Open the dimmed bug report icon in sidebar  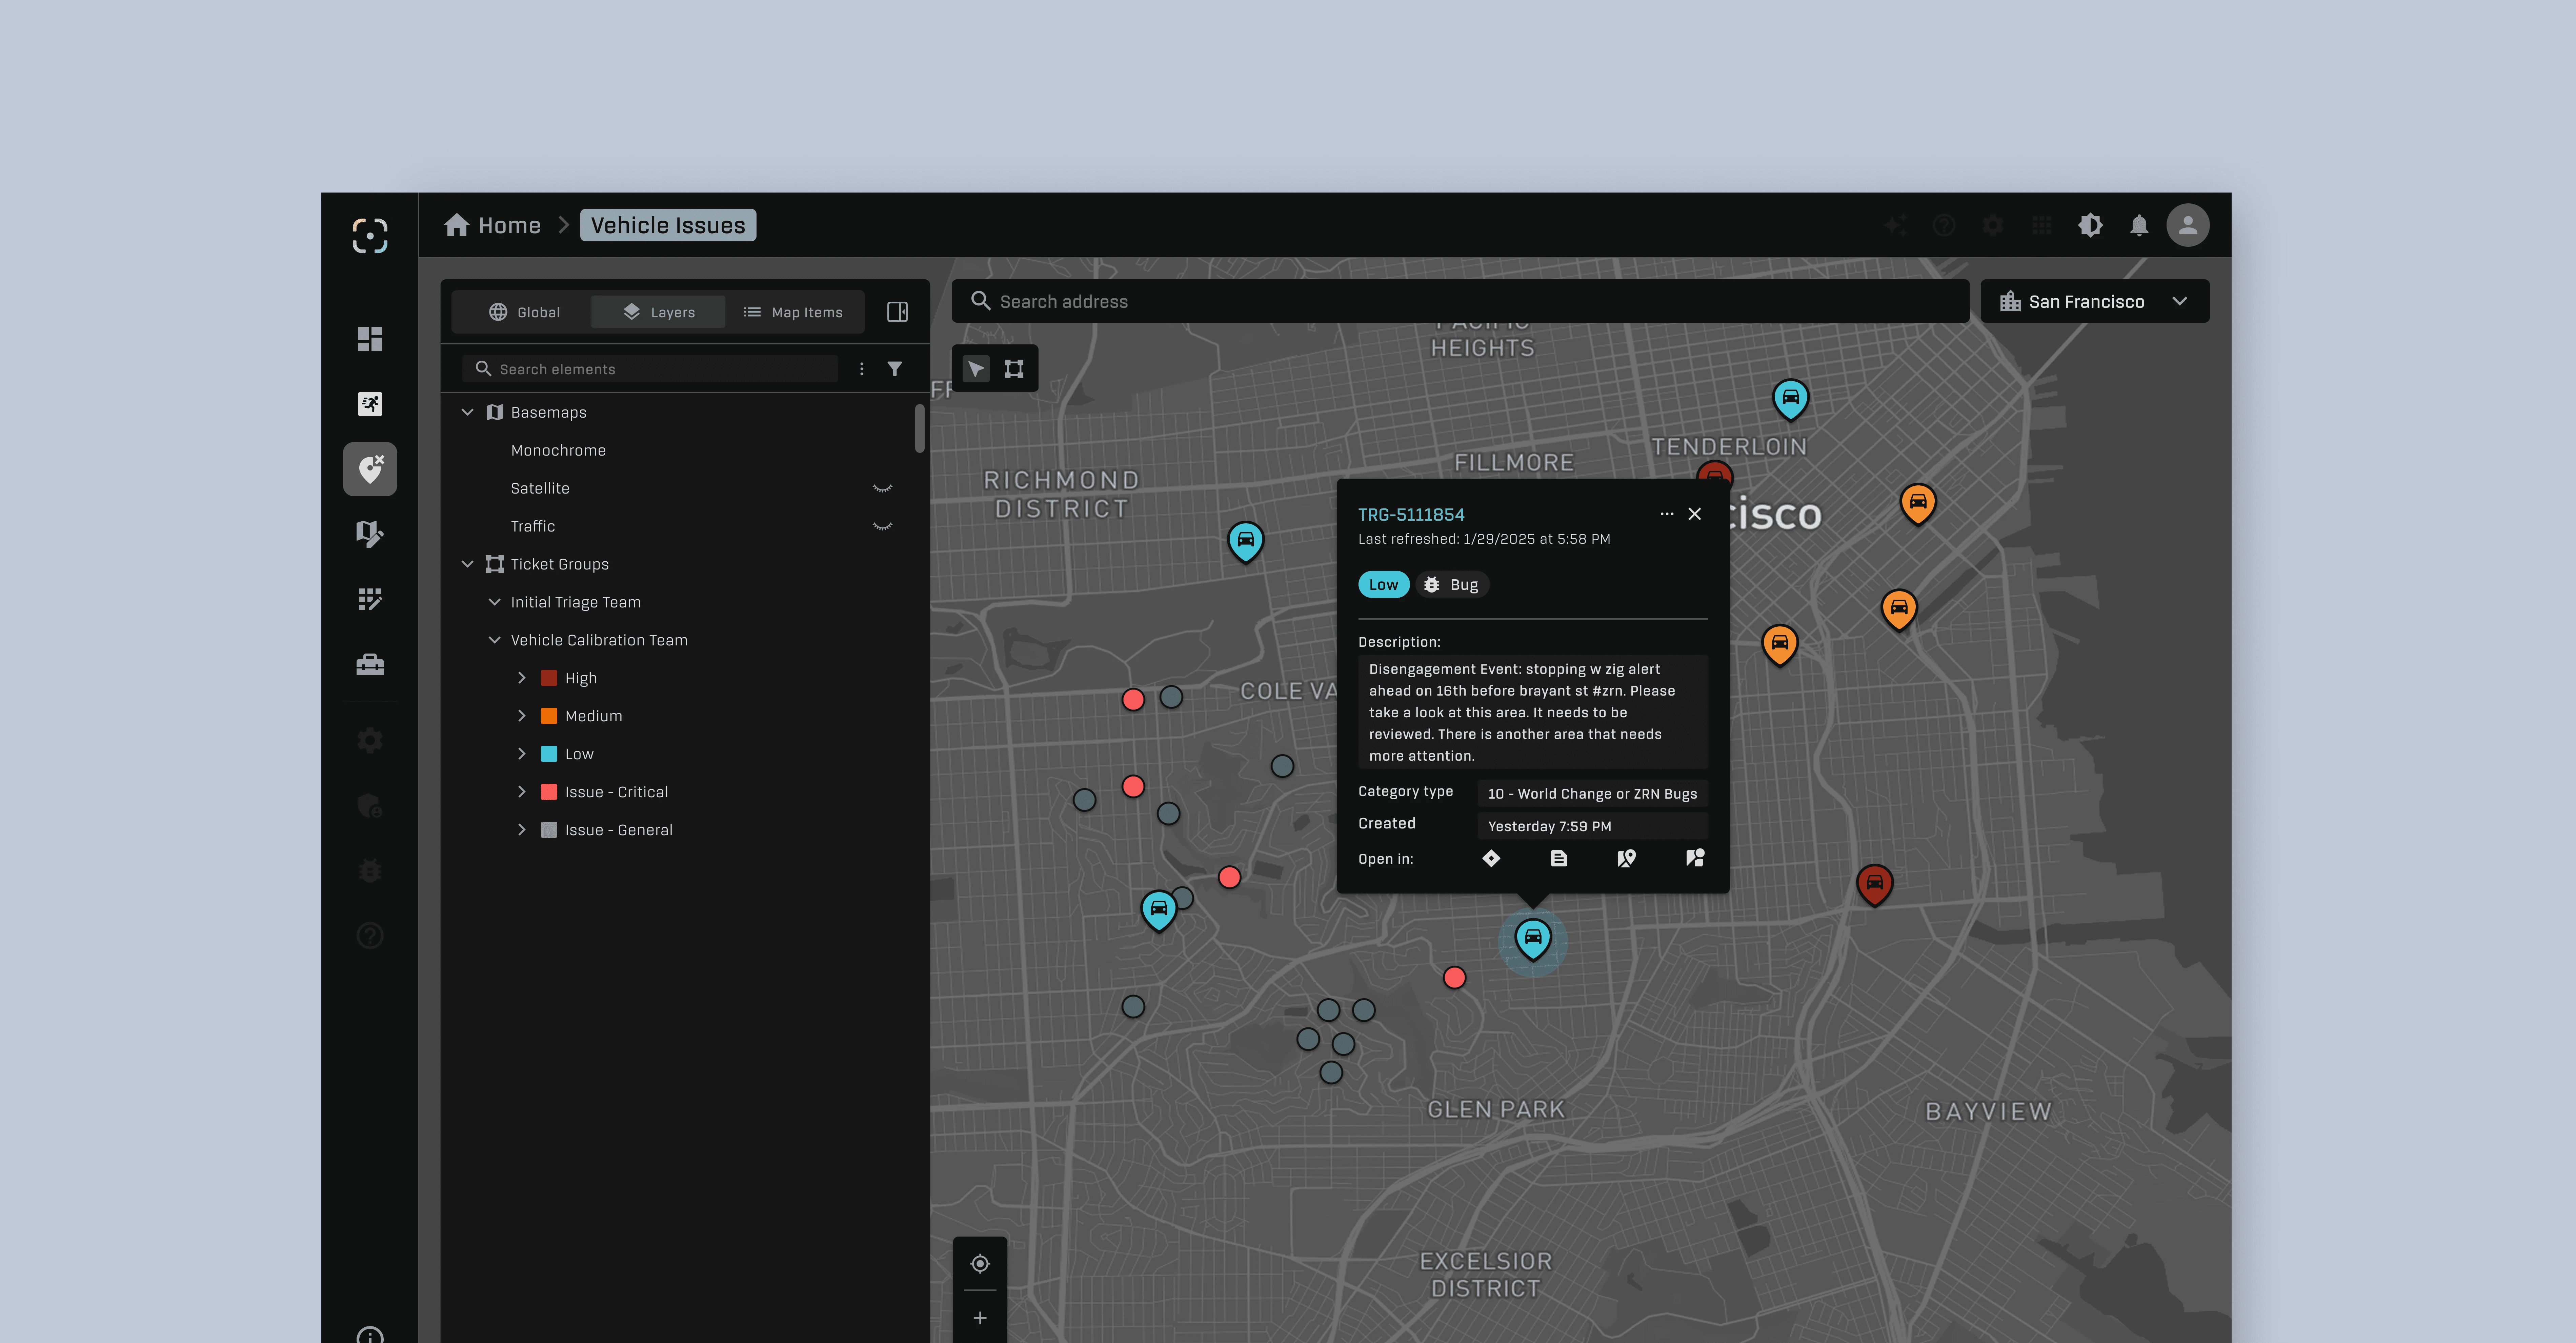click(370, 871)
